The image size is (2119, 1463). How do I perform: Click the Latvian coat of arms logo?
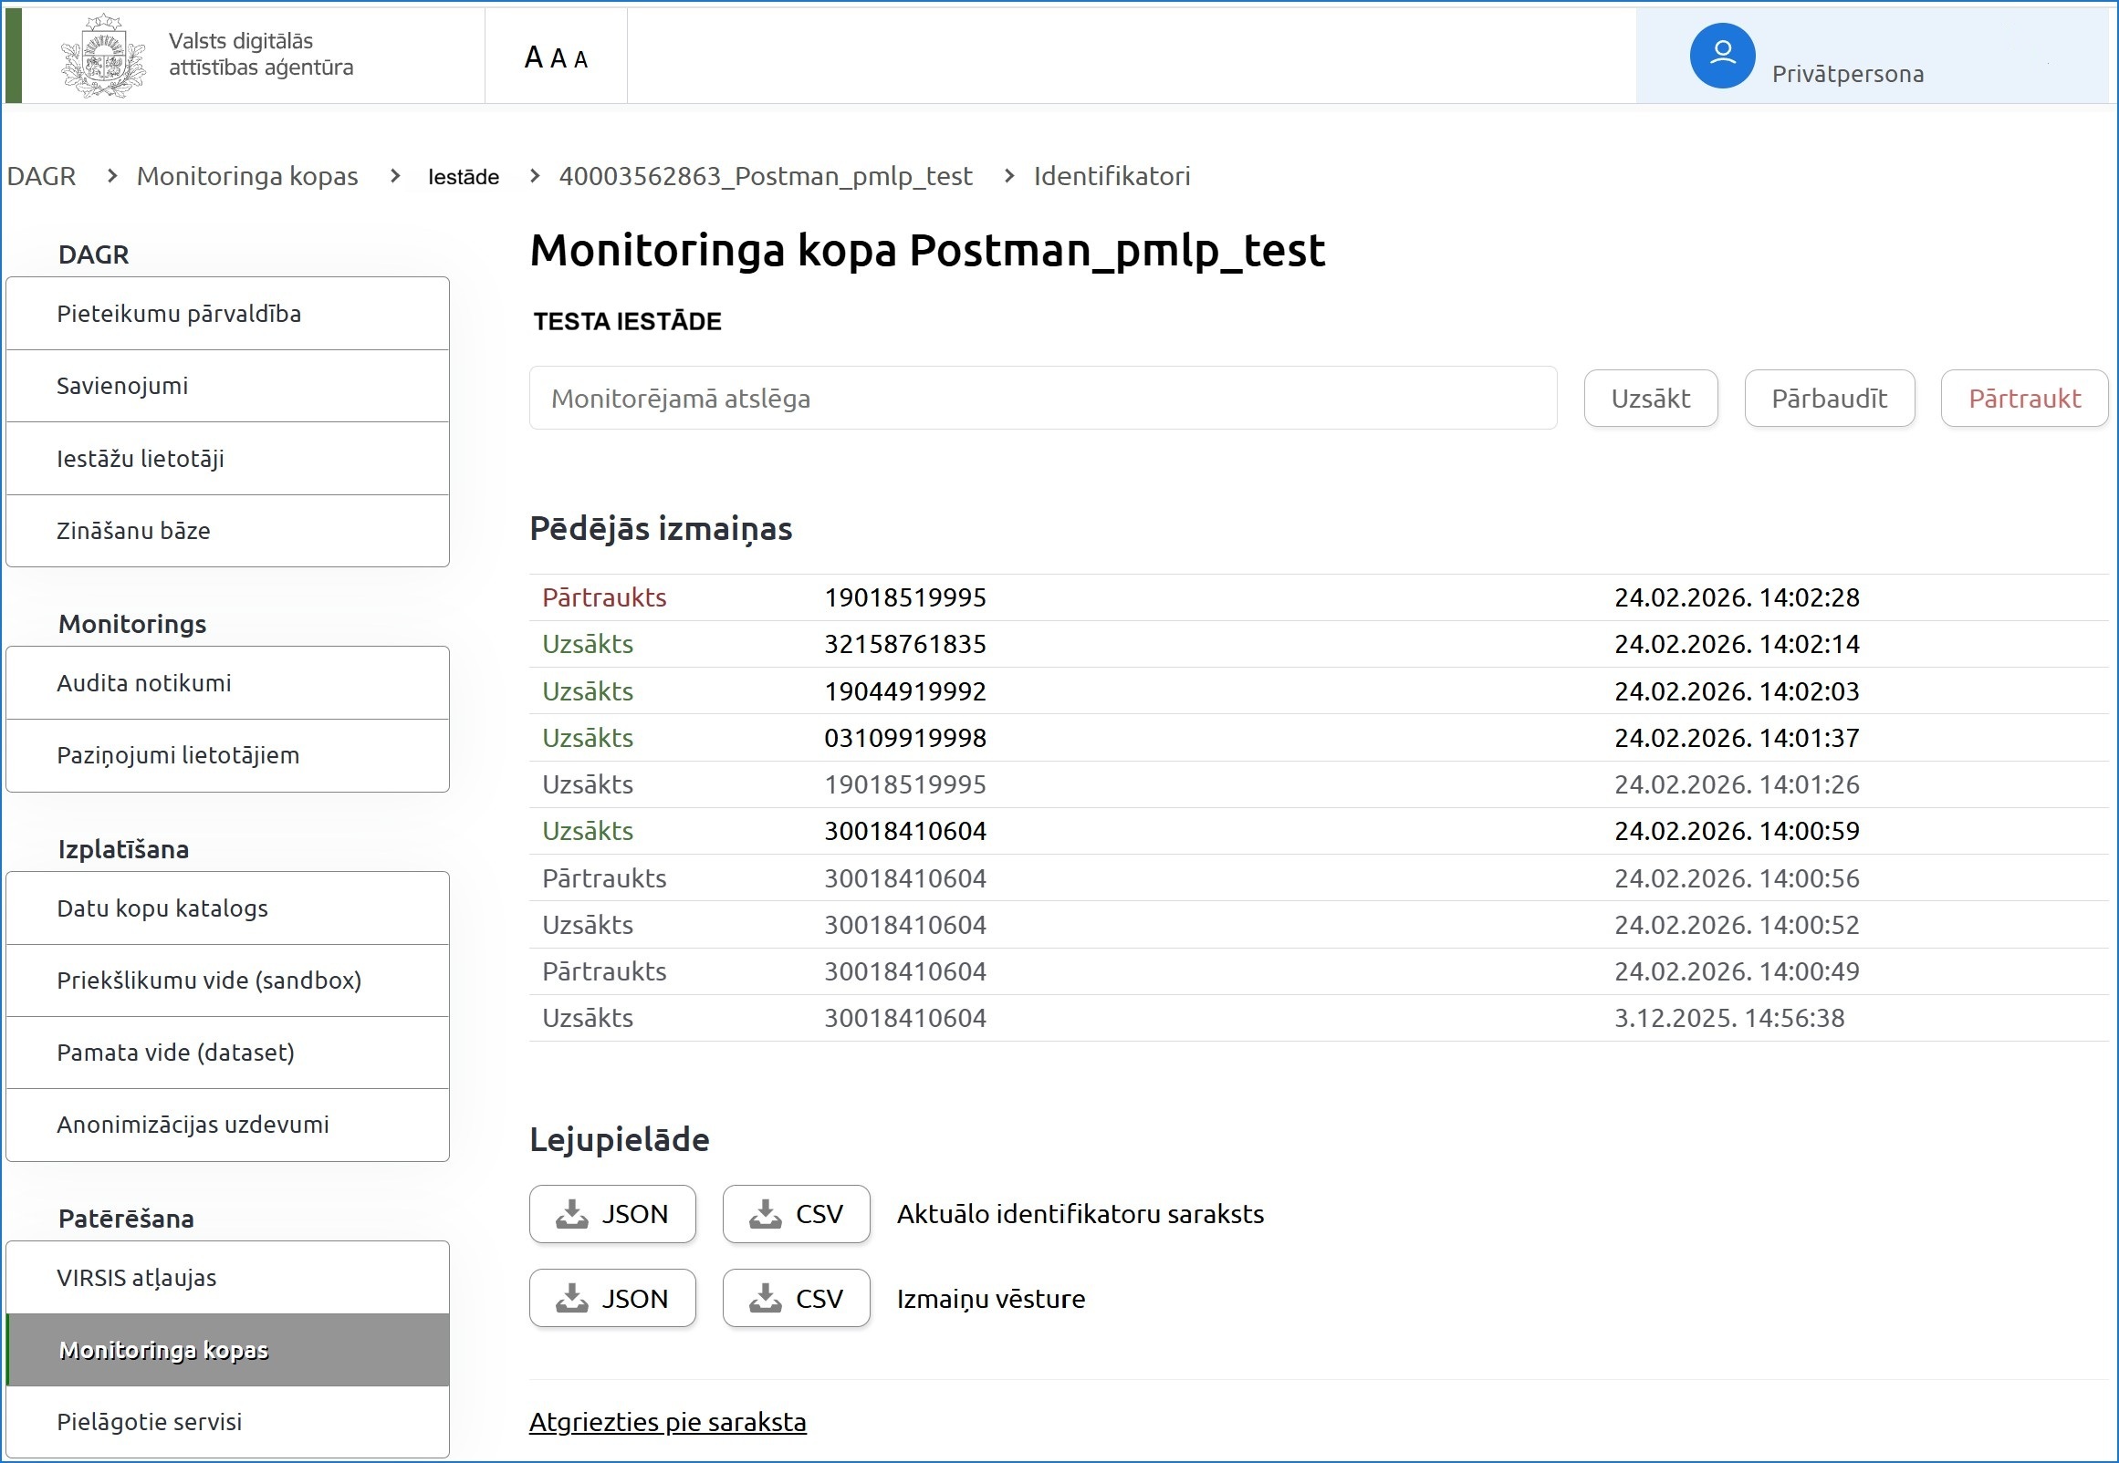[x=103, y=55]
